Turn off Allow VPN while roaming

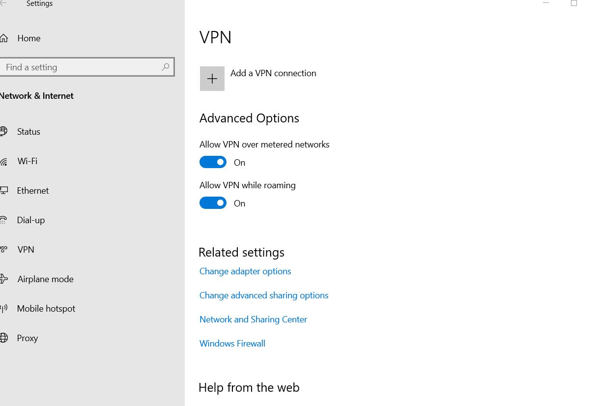(213, 203)
